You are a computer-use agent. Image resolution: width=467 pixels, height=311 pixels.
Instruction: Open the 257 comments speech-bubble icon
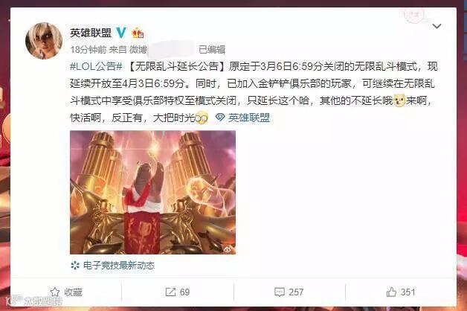(280, 292)
